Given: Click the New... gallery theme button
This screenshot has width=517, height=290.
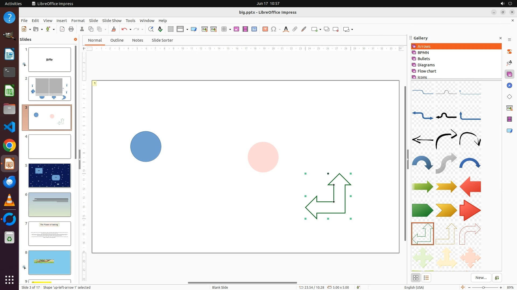Looking at the screenshot, I should tap(481, 278).
